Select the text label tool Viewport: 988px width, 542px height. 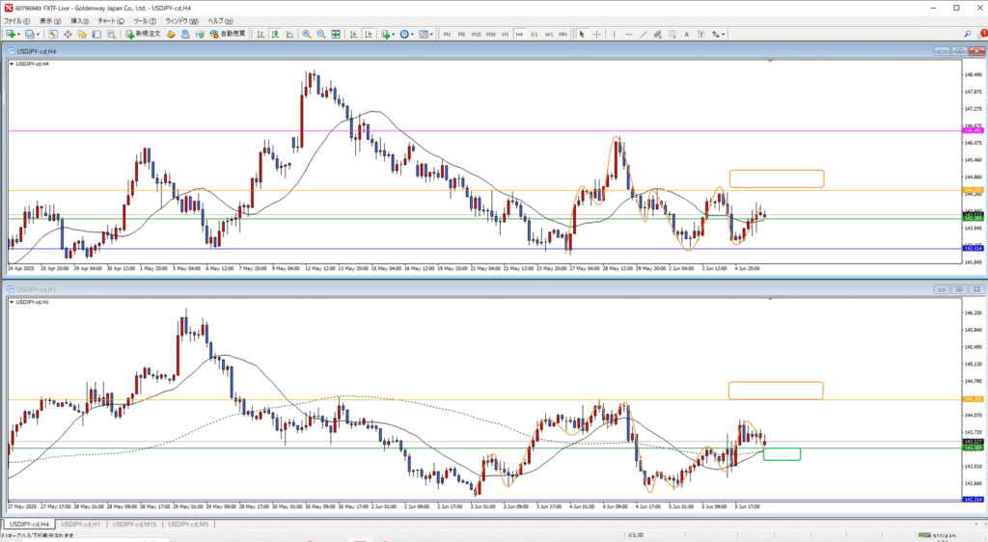[x=700, y=34]
